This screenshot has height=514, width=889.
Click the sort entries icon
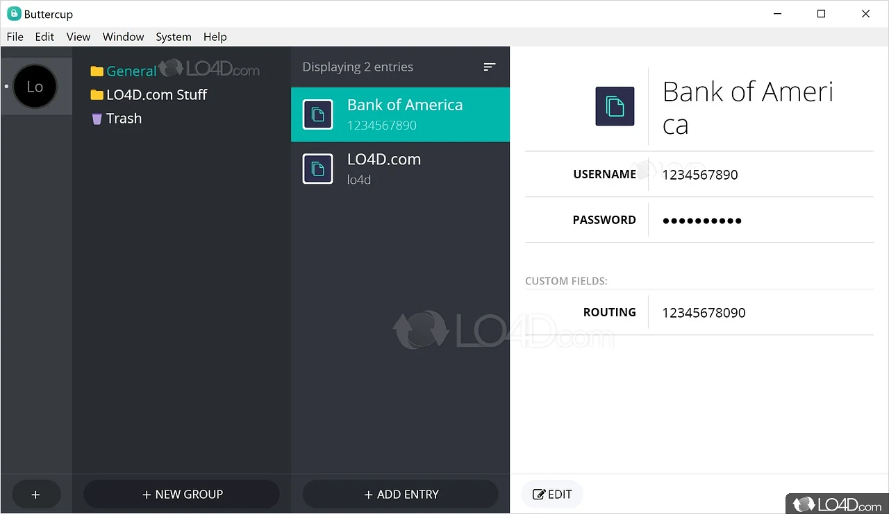click(490, 67)
